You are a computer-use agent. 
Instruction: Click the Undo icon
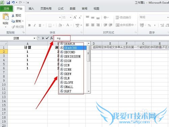click(x=13, y=2)
